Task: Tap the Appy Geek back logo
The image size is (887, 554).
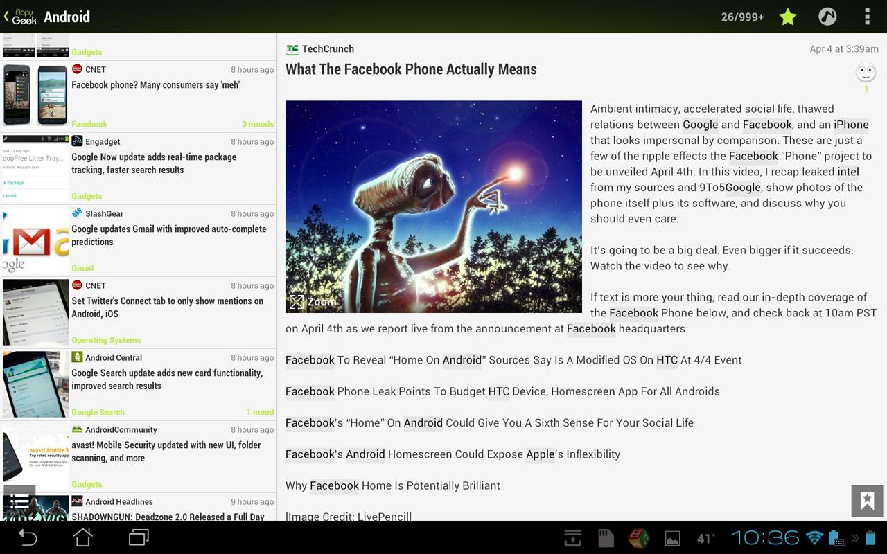Action: 21,17
